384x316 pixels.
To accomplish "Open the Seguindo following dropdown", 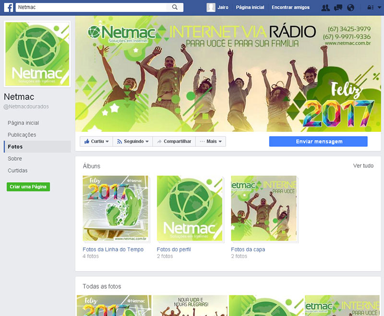I will [133, 141].
